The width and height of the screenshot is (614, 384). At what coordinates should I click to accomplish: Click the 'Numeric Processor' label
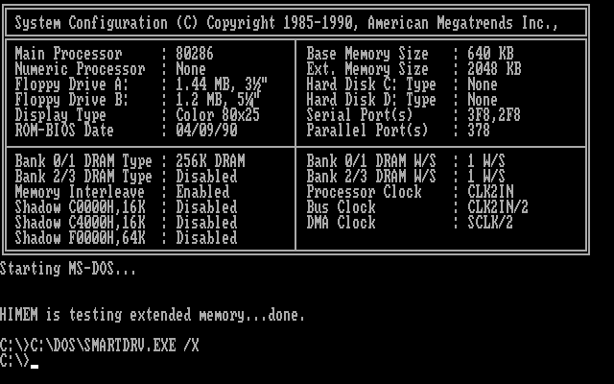80,69
